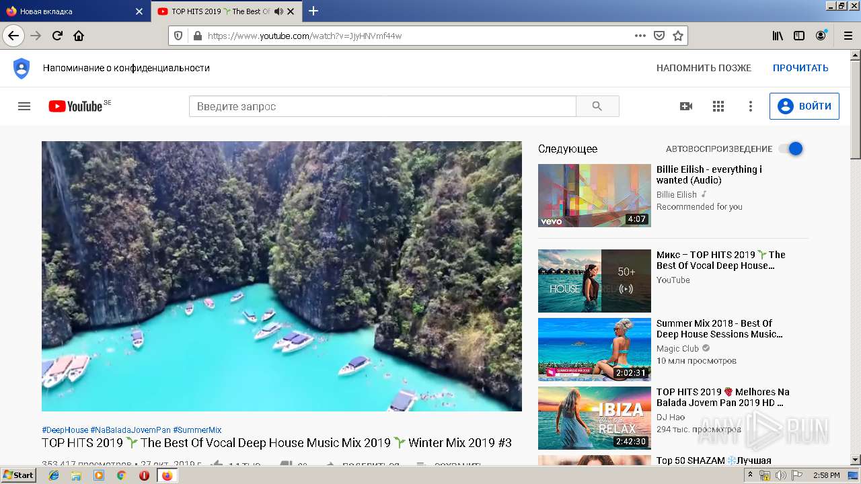Open a new browser tab
Screen dimensions: 861x484
[313, 11]
